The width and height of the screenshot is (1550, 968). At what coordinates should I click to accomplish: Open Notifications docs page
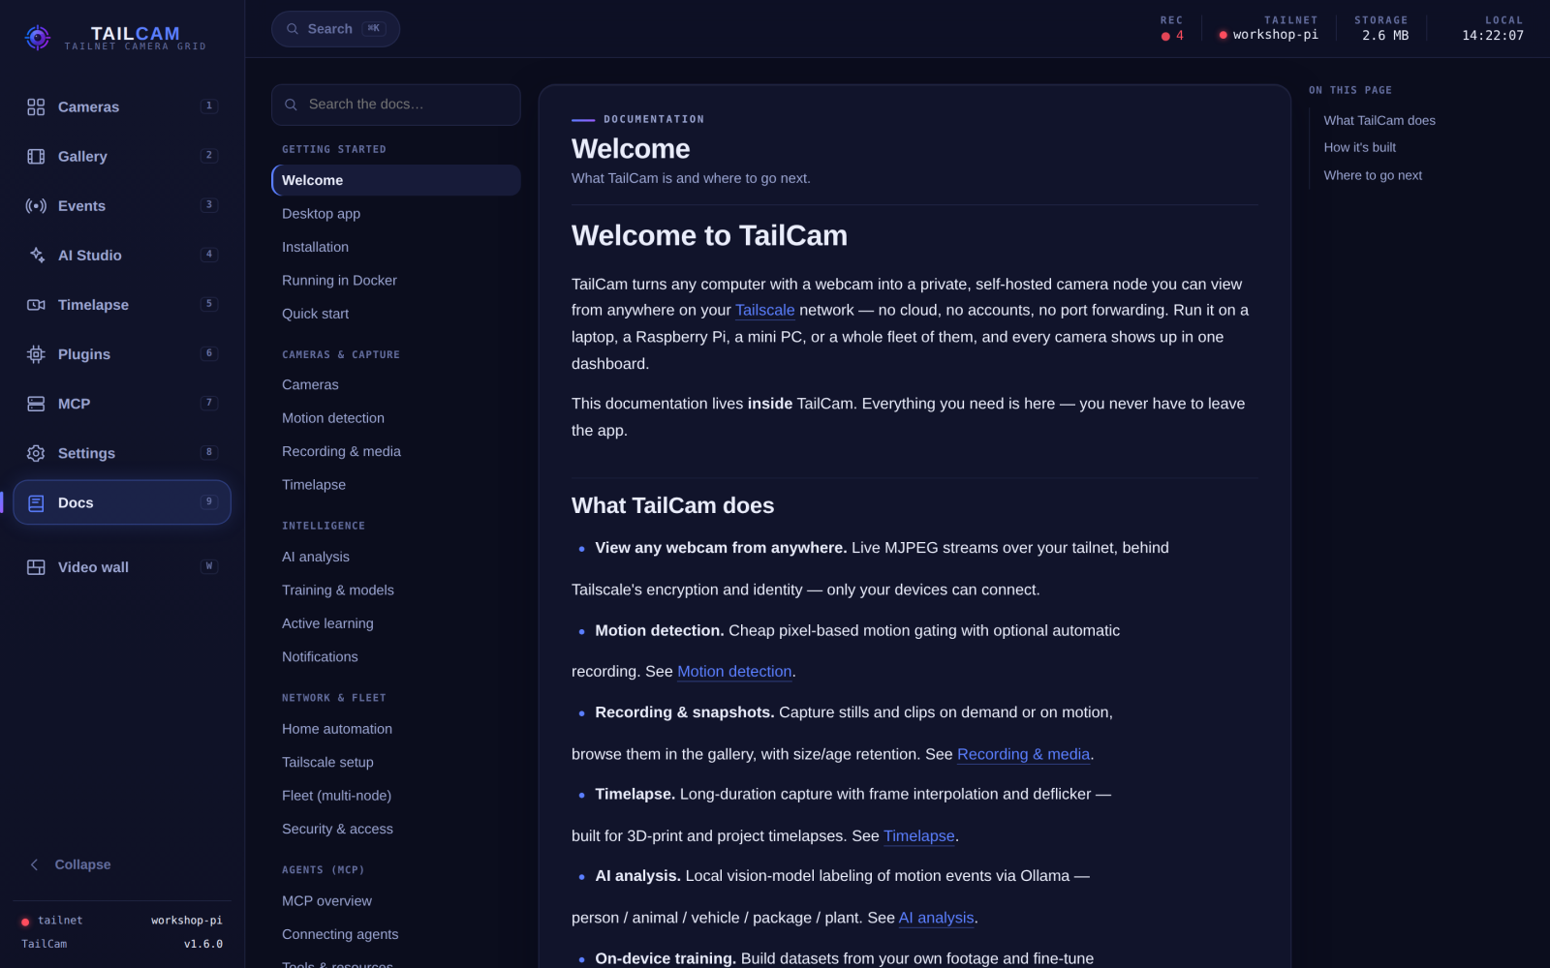pos(395,657)
